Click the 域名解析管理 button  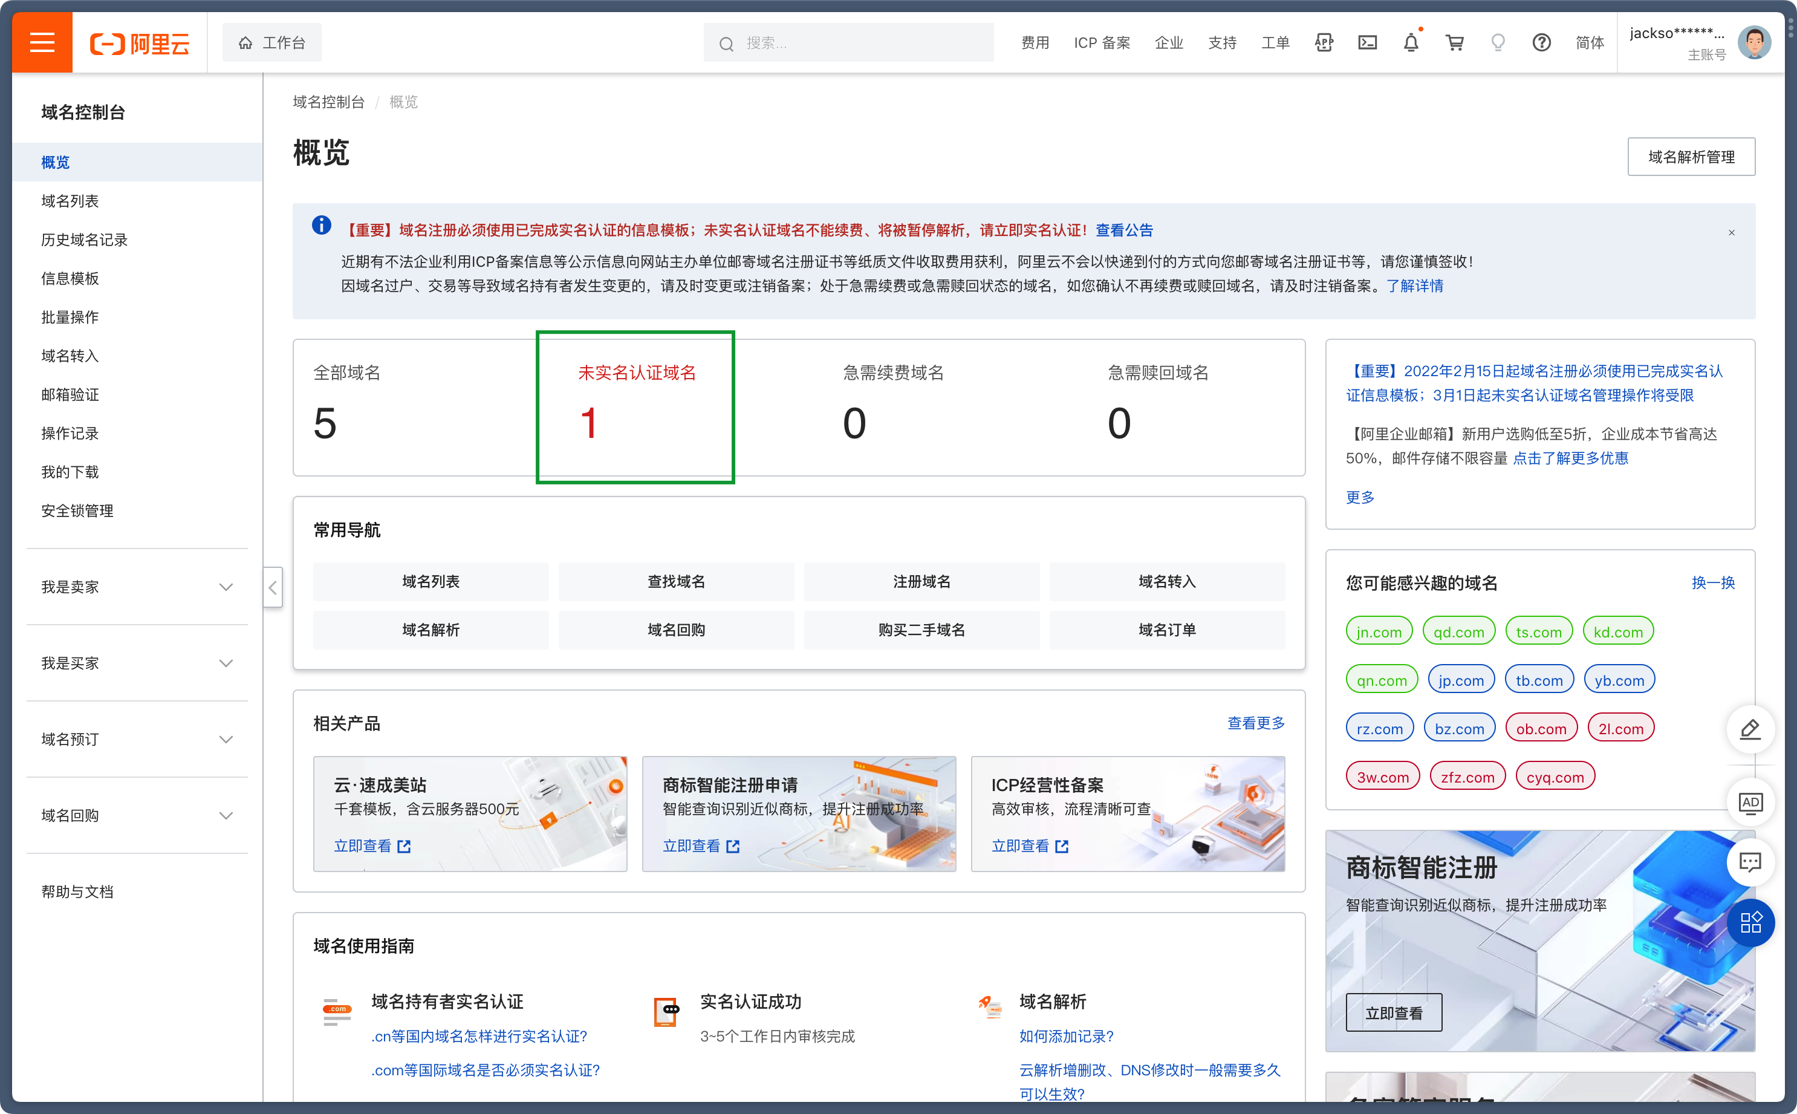pyautogui.click(x=1691, y=157)
